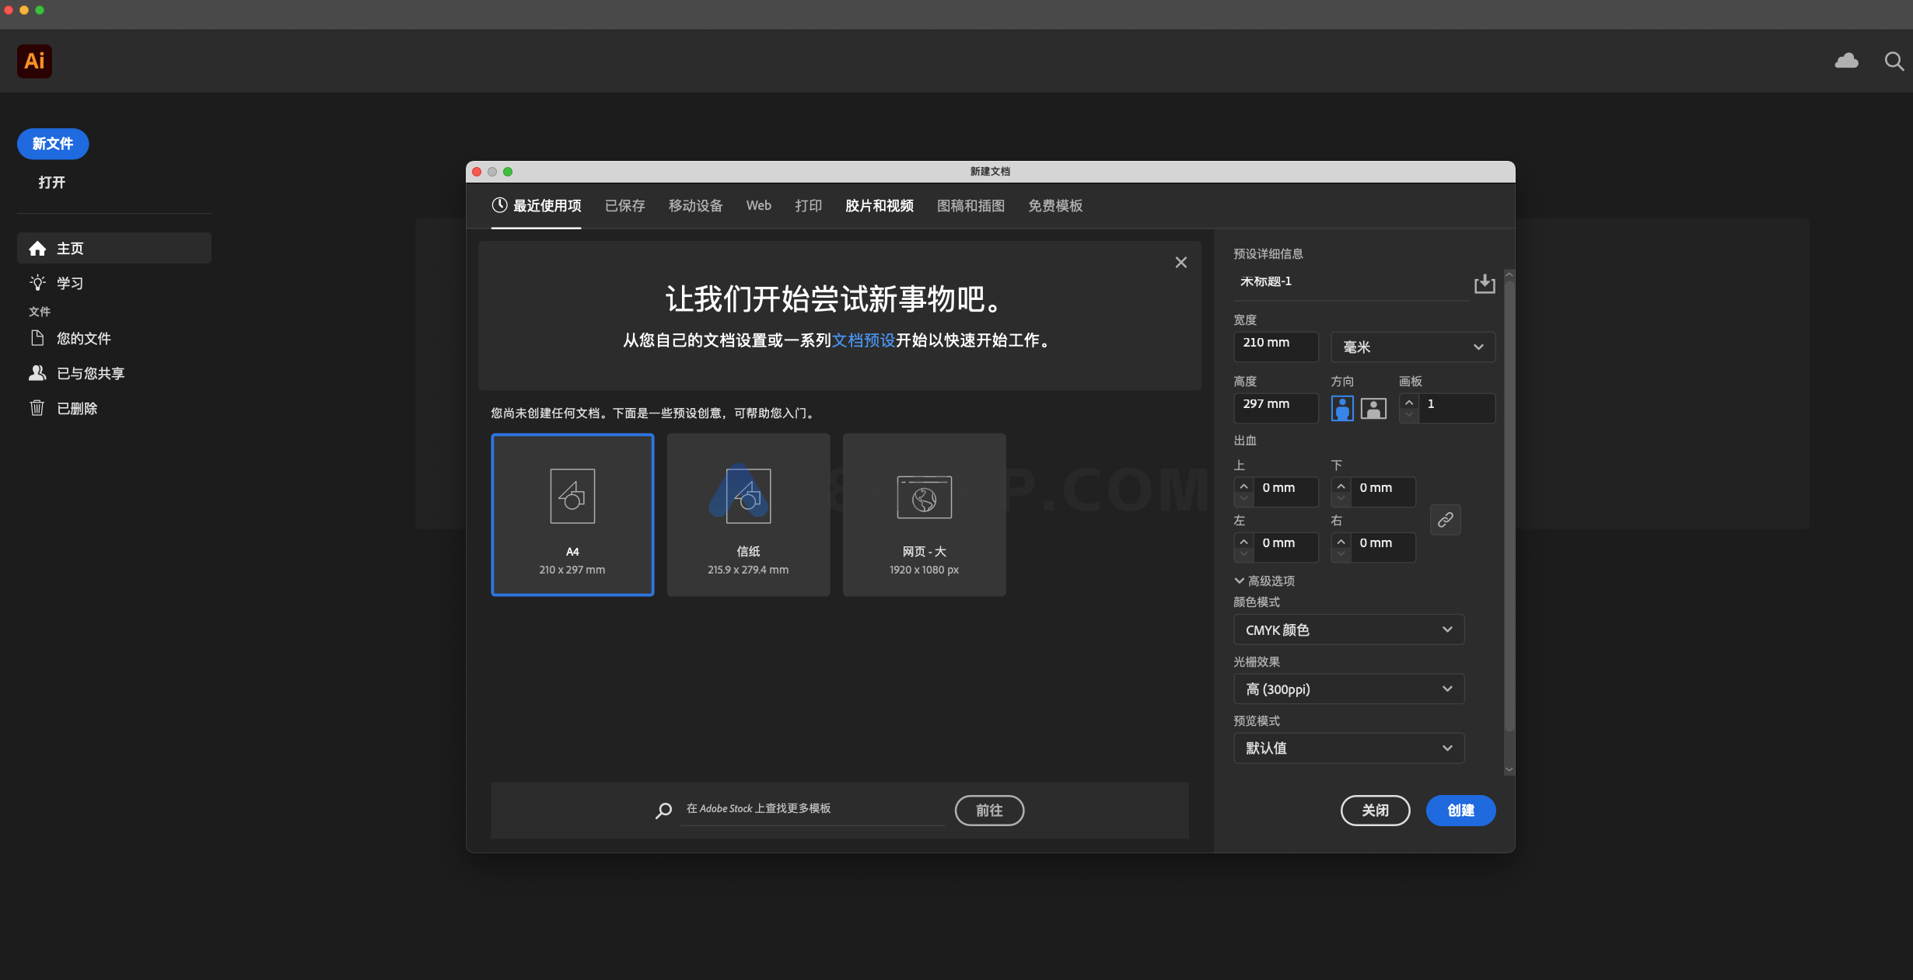
Task: Increase the left bleed (左) value
Action: tap(1244, 541)
